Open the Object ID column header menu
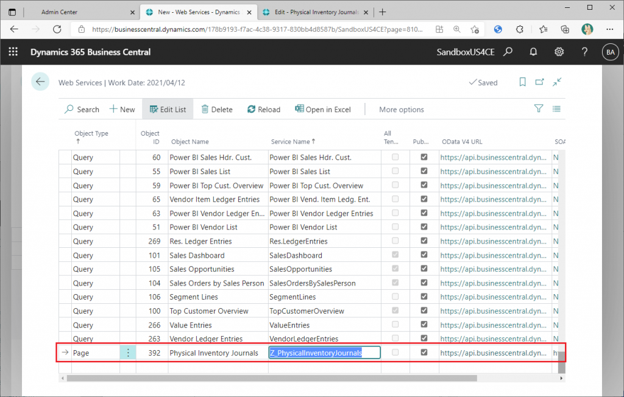 pos(150,137)
